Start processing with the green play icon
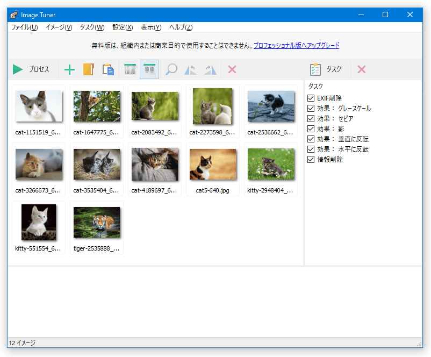431x357 pixels. click(x=18, y=69)
